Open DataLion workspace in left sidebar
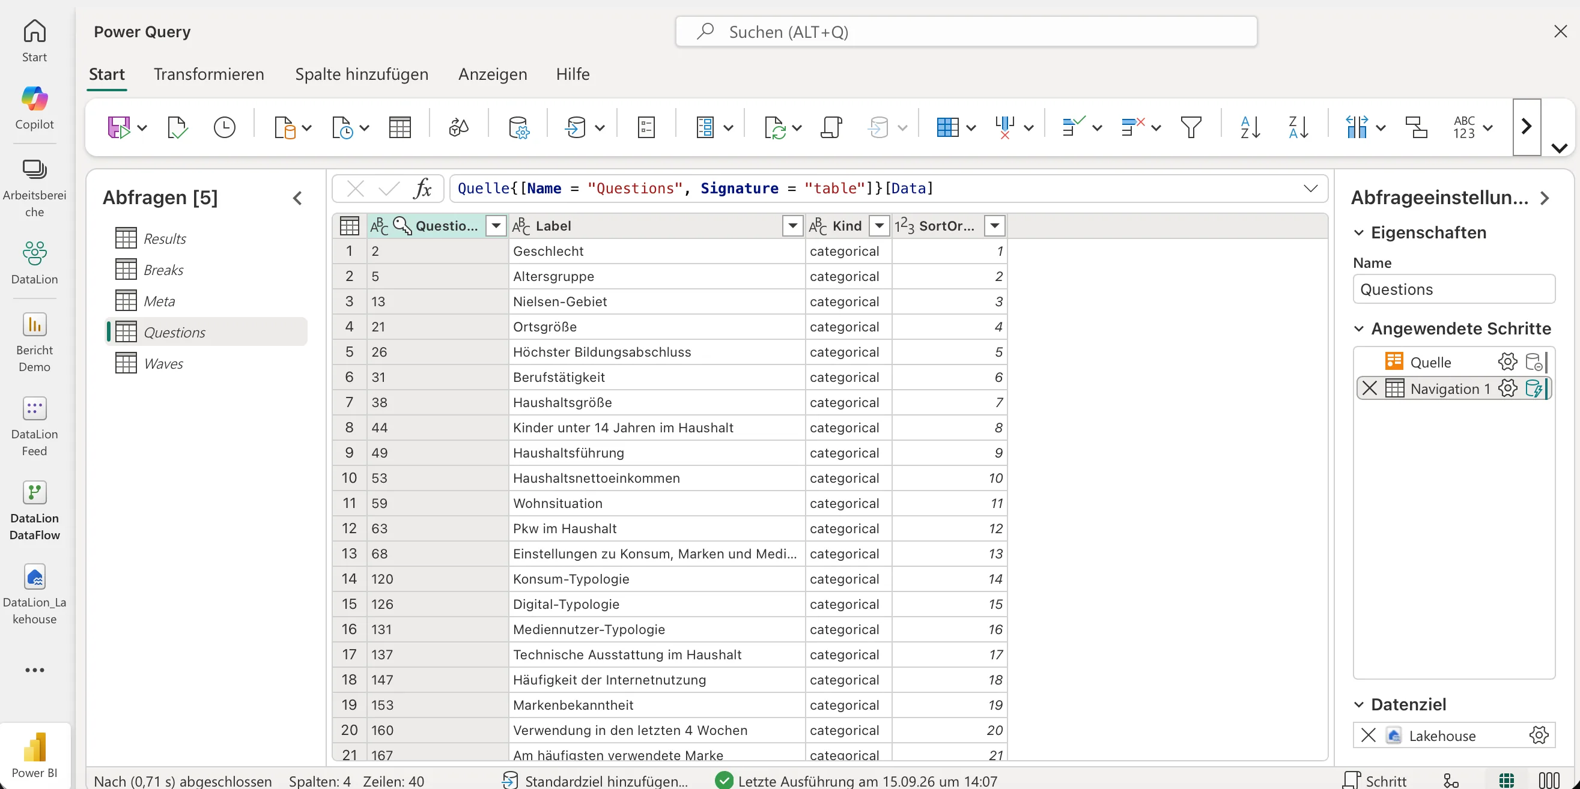 point(34,263)
